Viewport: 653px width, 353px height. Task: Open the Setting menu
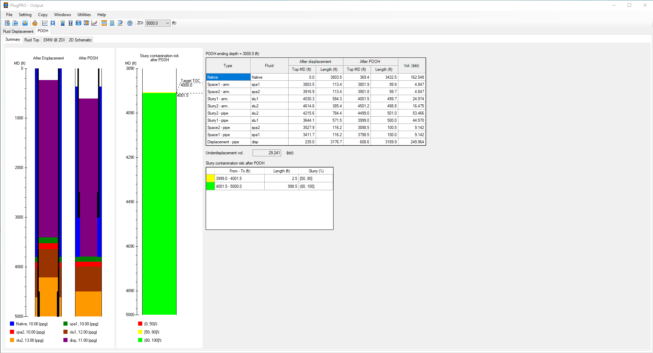pos(25,15)
